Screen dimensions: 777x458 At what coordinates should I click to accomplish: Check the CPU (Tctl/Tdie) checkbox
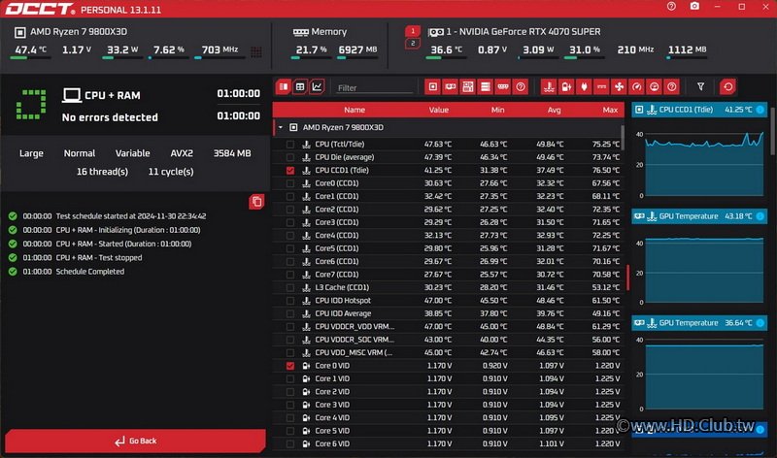290,144
